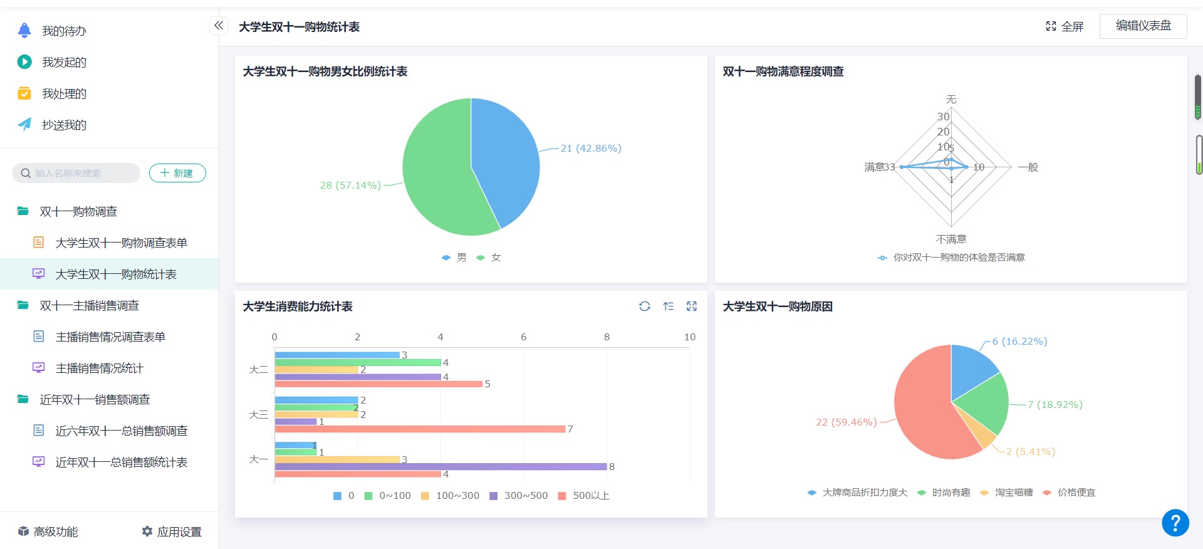Open 我发起的 in the sidebar
The width and height of the screenshot is (1203, 549).
click(x=63, y=62)
